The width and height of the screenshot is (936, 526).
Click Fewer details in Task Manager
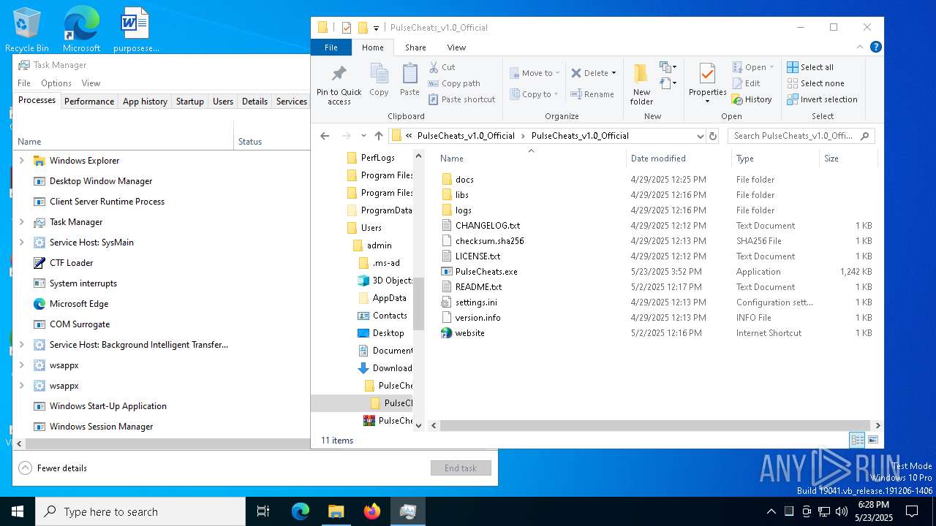[x=53, y=468]
